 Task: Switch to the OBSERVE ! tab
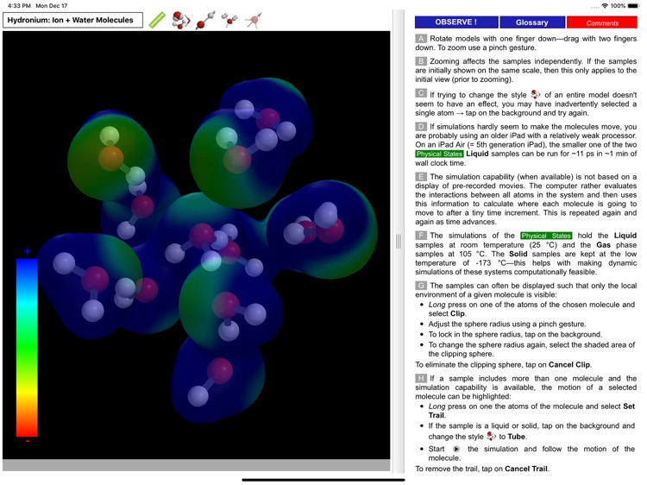(456, 22)
